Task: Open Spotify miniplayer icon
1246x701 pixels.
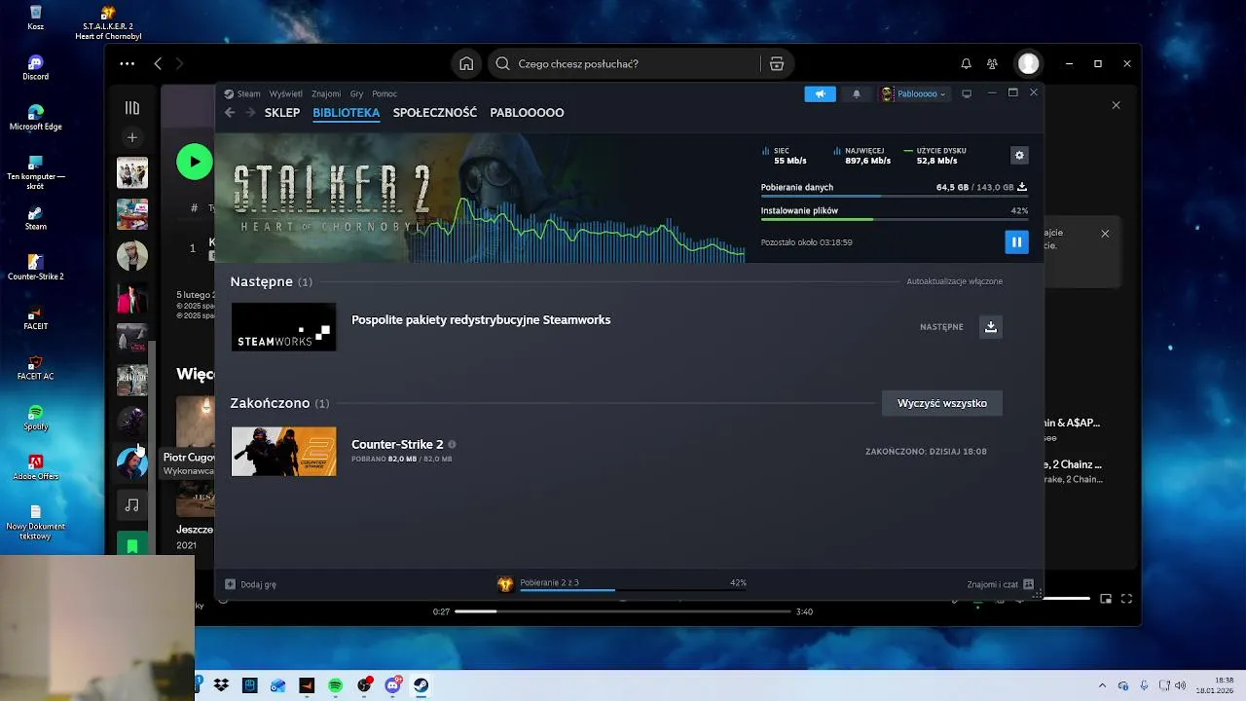Action: point(1106,599)
